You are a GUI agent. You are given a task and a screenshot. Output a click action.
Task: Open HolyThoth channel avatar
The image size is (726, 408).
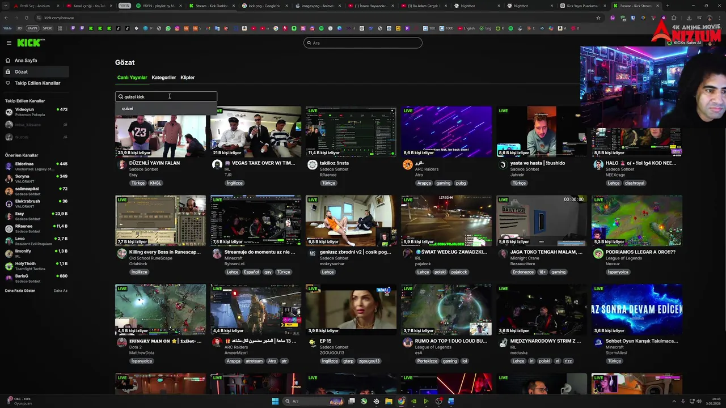(9, 266)
